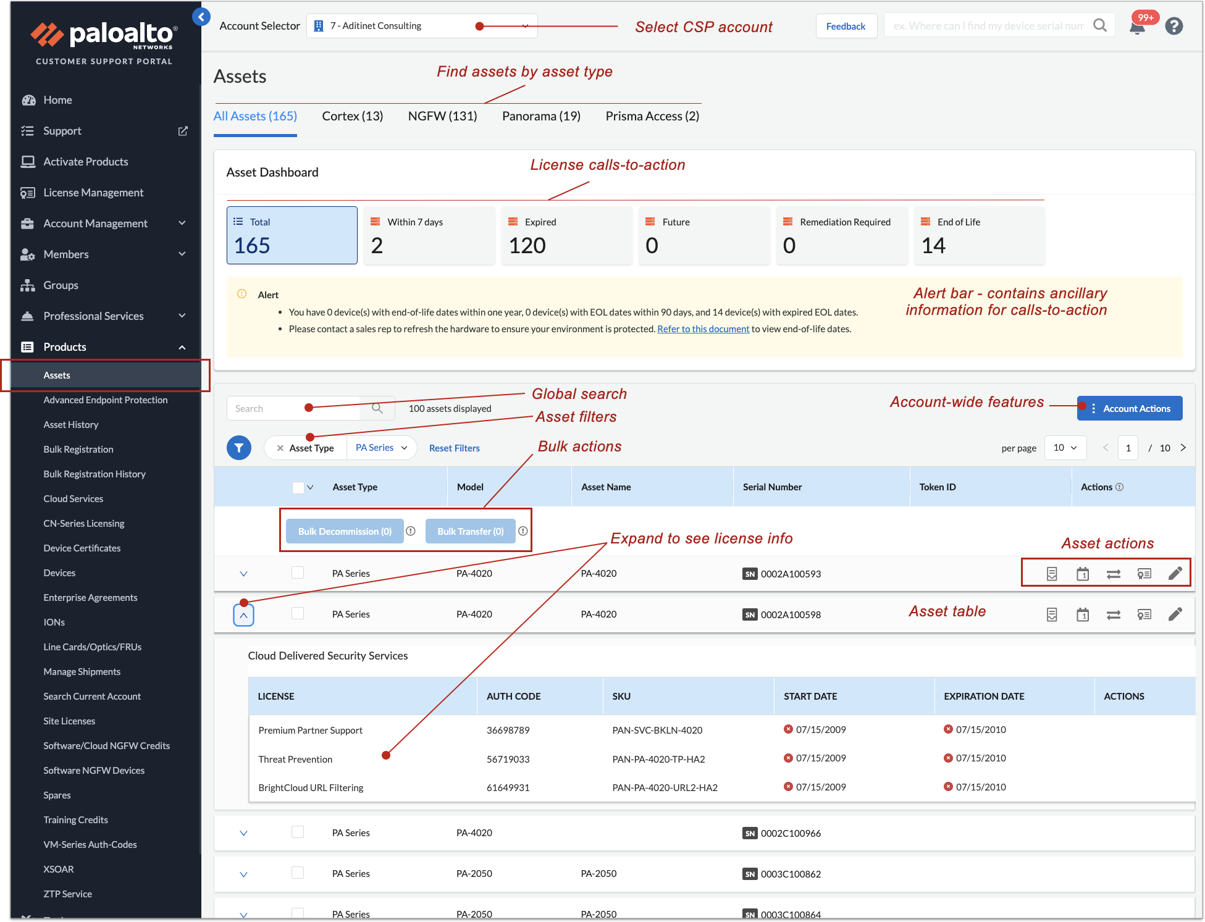Collapse sidebar with the blue arrow icon
This screenshot has height=922, width=1205.
[x=201, y=17]
